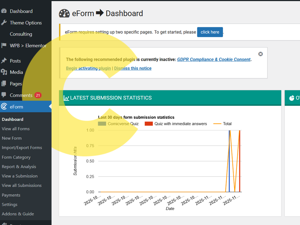The image size is (300, 225).
Task: Click the 21 comments count badge
Action: click(38, 95)
